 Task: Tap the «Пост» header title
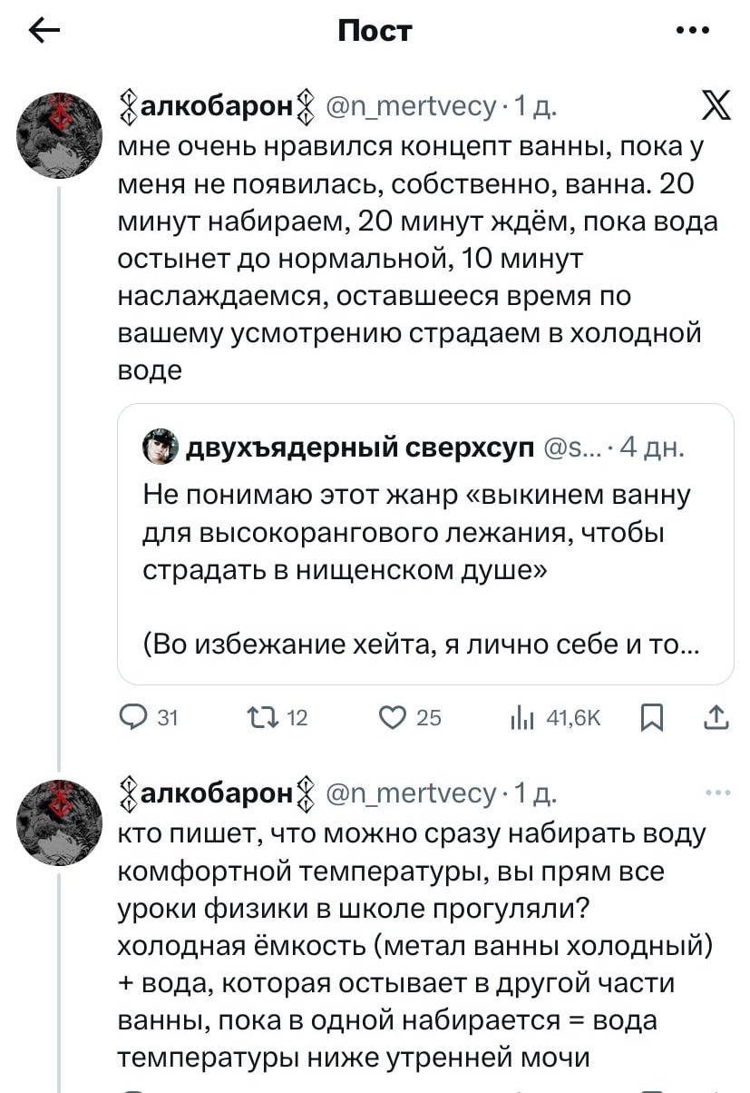[x=375, y=30]
